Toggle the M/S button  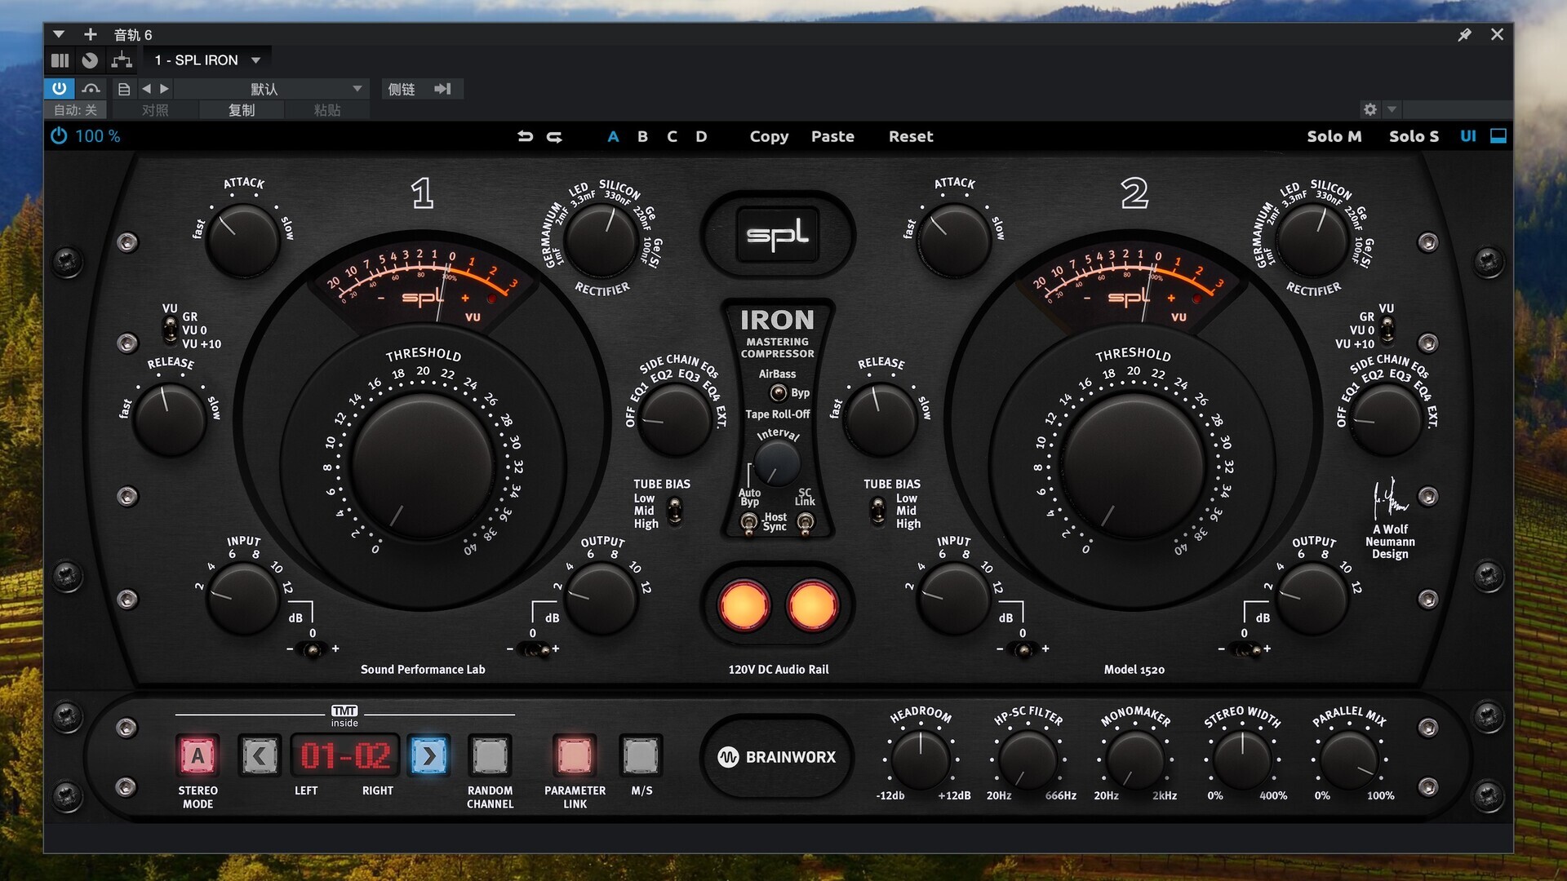[x=641, y=756]
